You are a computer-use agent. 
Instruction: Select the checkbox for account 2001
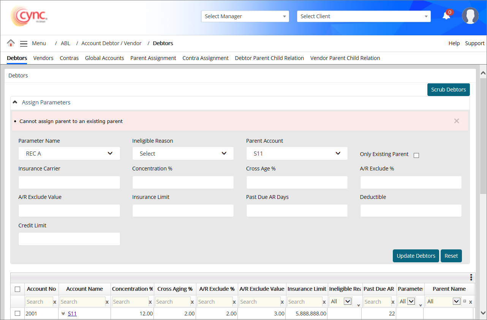pos(17,314)
